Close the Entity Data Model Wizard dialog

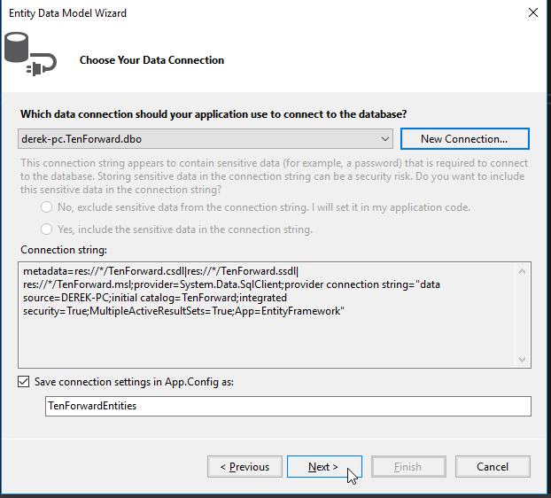532,12
